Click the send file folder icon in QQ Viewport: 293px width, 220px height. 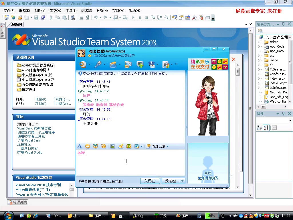click(x=113, y=64)
